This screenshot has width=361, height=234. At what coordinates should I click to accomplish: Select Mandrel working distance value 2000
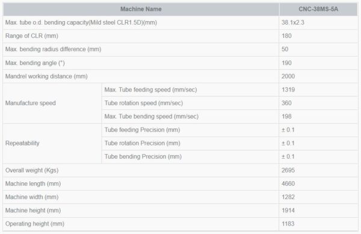pos(288,76)
